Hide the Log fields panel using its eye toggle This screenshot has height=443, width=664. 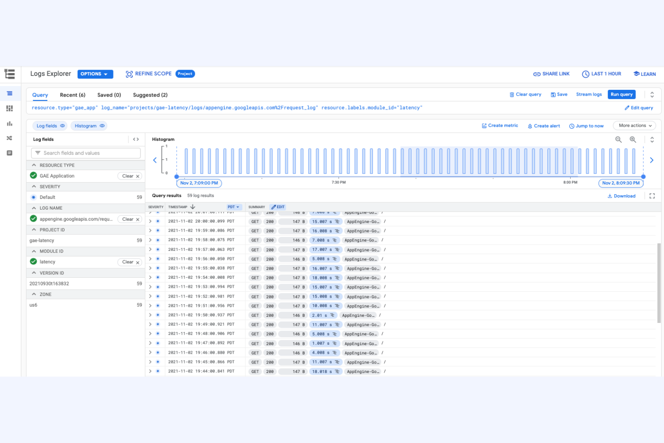[62, 126]
